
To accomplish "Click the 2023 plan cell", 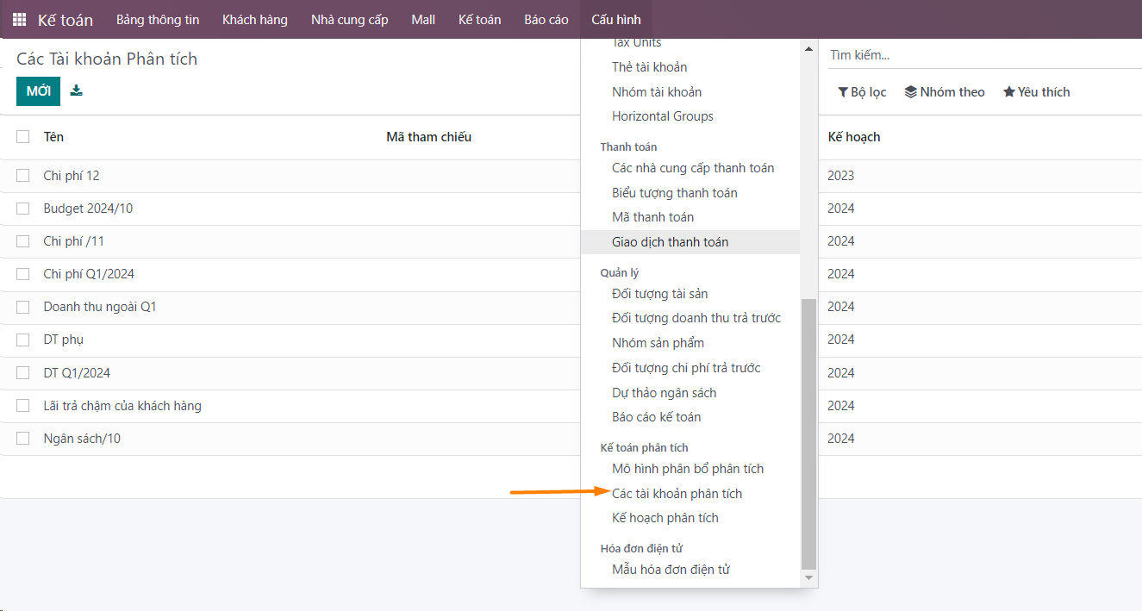I will 841,176.
